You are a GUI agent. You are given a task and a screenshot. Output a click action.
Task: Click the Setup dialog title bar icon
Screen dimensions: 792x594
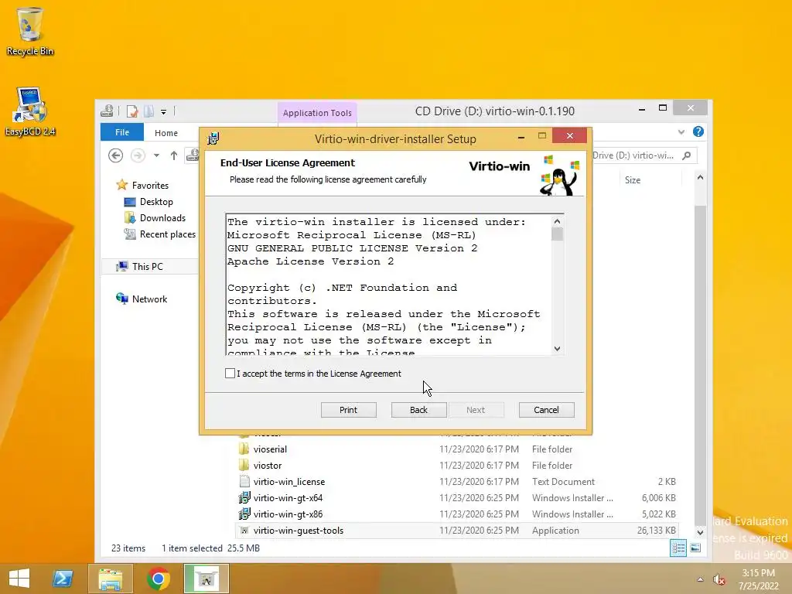213,138
